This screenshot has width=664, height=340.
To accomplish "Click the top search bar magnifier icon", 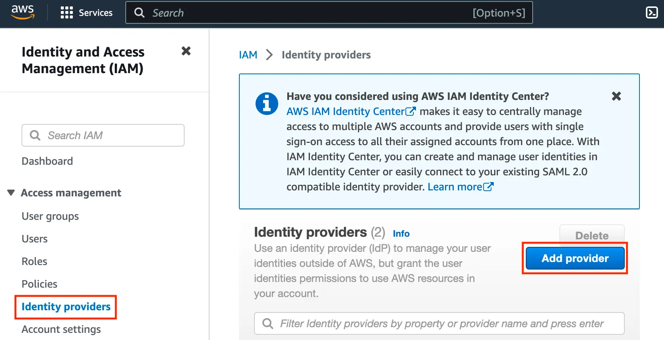I will 139,13.
